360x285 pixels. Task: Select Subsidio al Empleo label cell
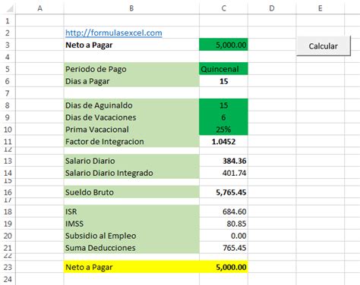pyautogui.click(x=131, y=236)
